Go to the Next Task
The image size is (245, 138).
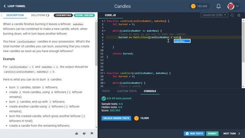(232, 133)
